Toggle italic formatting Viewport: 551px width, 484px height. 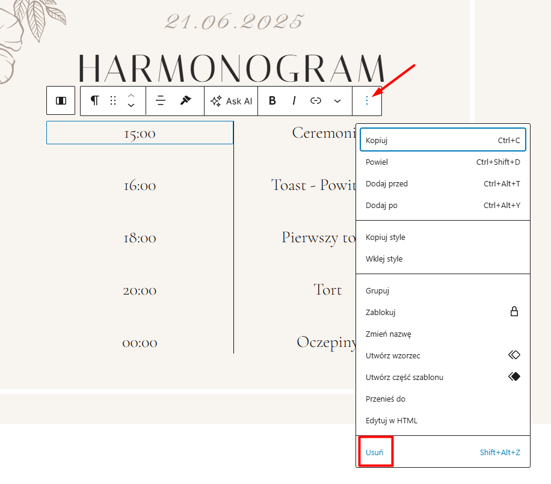(x=294, y=100)
